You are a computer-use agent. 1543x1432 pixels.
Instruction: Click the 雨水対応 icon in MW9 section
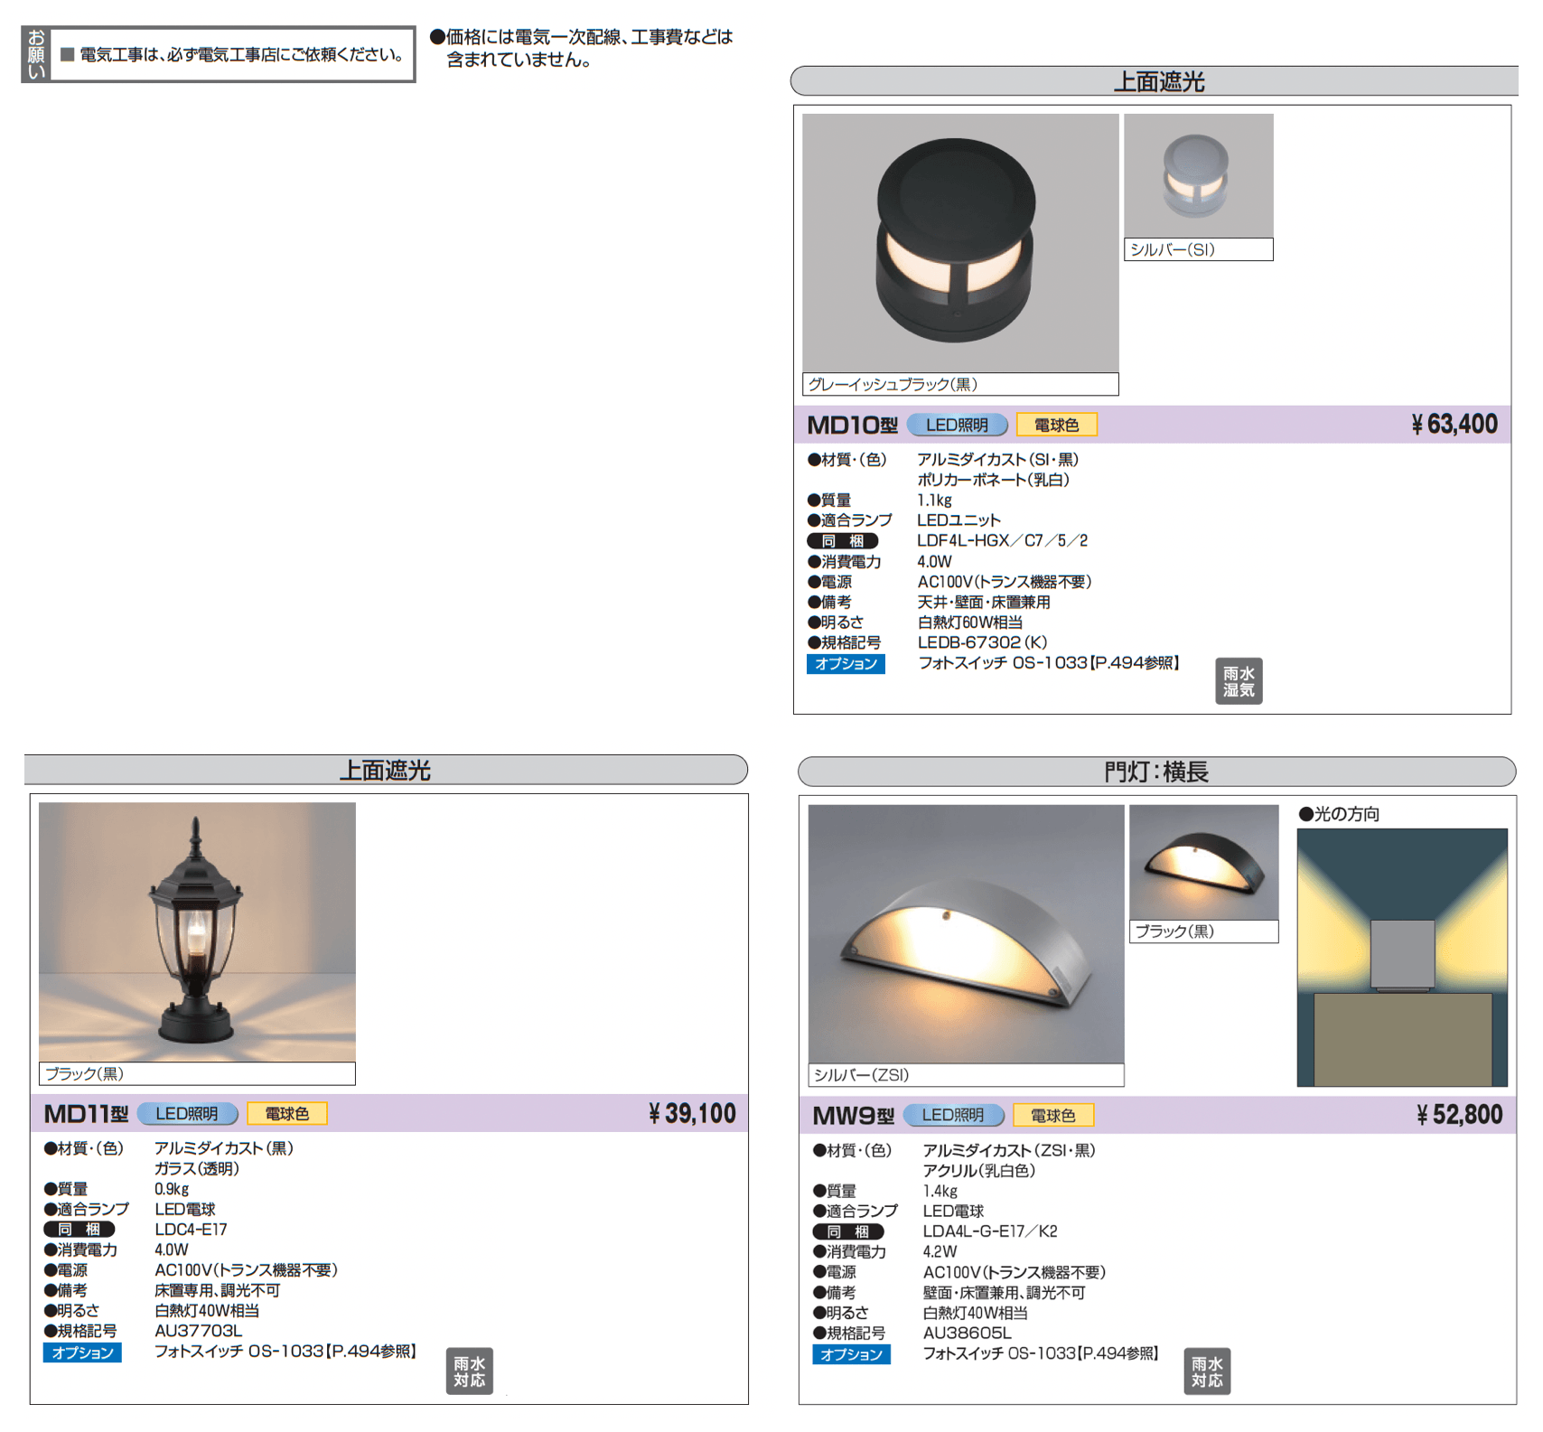pos(1206,1371)
